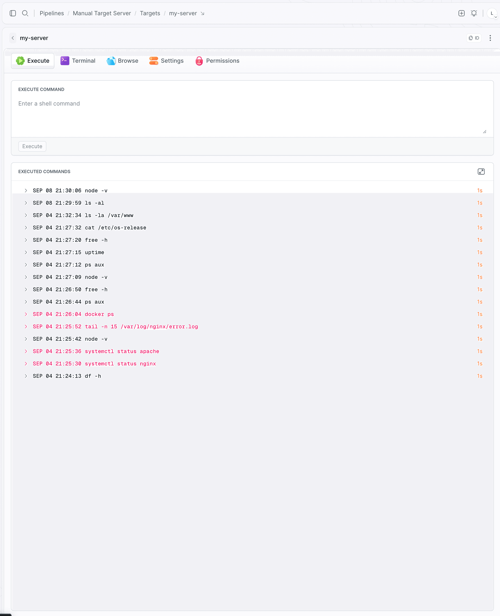Open the lightbulb tips icon
500x616 pixels.
tap(474, 13)
